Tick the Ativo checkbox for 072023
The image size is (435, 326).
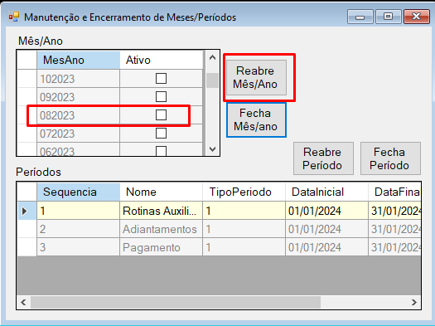161,134
